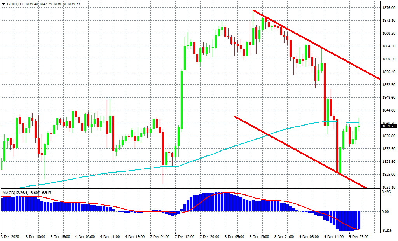Click the 1876.00 price axis label
The width and height of the screenshot is (398, 241).
(x=389, y=8)
